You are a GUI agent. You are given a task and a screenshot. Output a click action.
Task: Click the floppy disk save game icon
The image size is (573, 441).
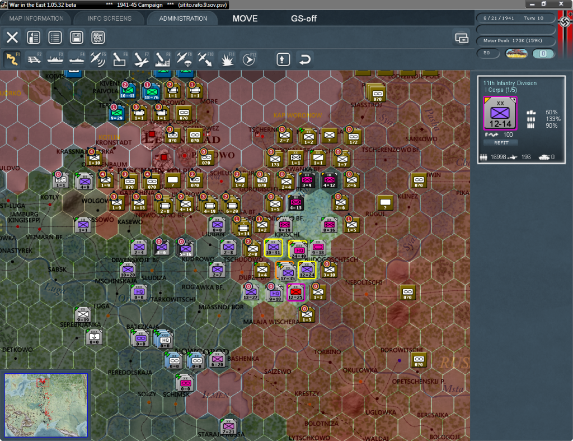[76, 38]
